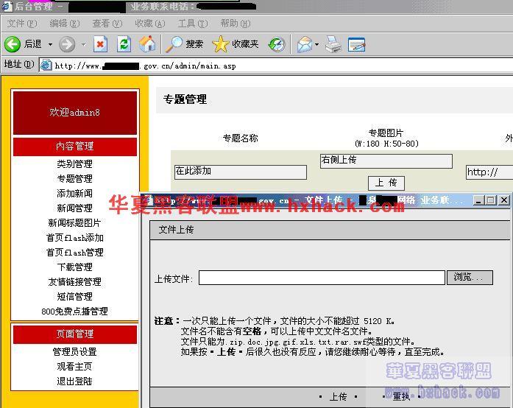Click the 上 传 button under 专题图片
This screenshot has width=513, height=408.
386,183
